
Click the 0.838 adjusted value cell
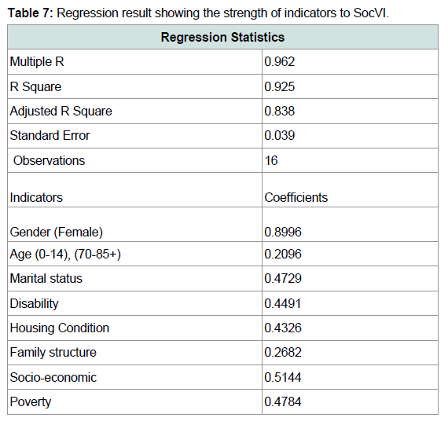pos(350,111)
